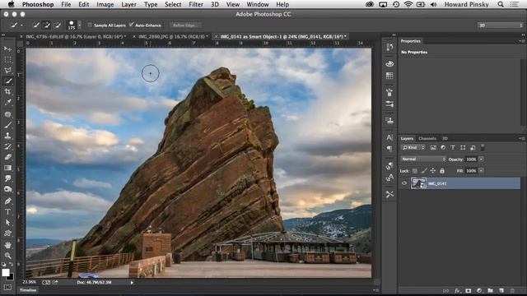This screenshot has width=527, height=296.
Task: Toggle type layer filter in Layers panel
Action: click(x=453, y=148)
